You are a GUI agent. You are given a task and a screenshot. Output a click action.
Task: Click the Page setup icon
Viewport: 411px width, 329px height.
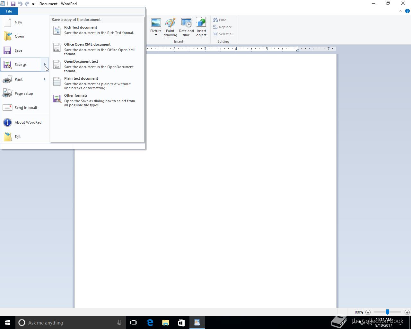point(7,93)
